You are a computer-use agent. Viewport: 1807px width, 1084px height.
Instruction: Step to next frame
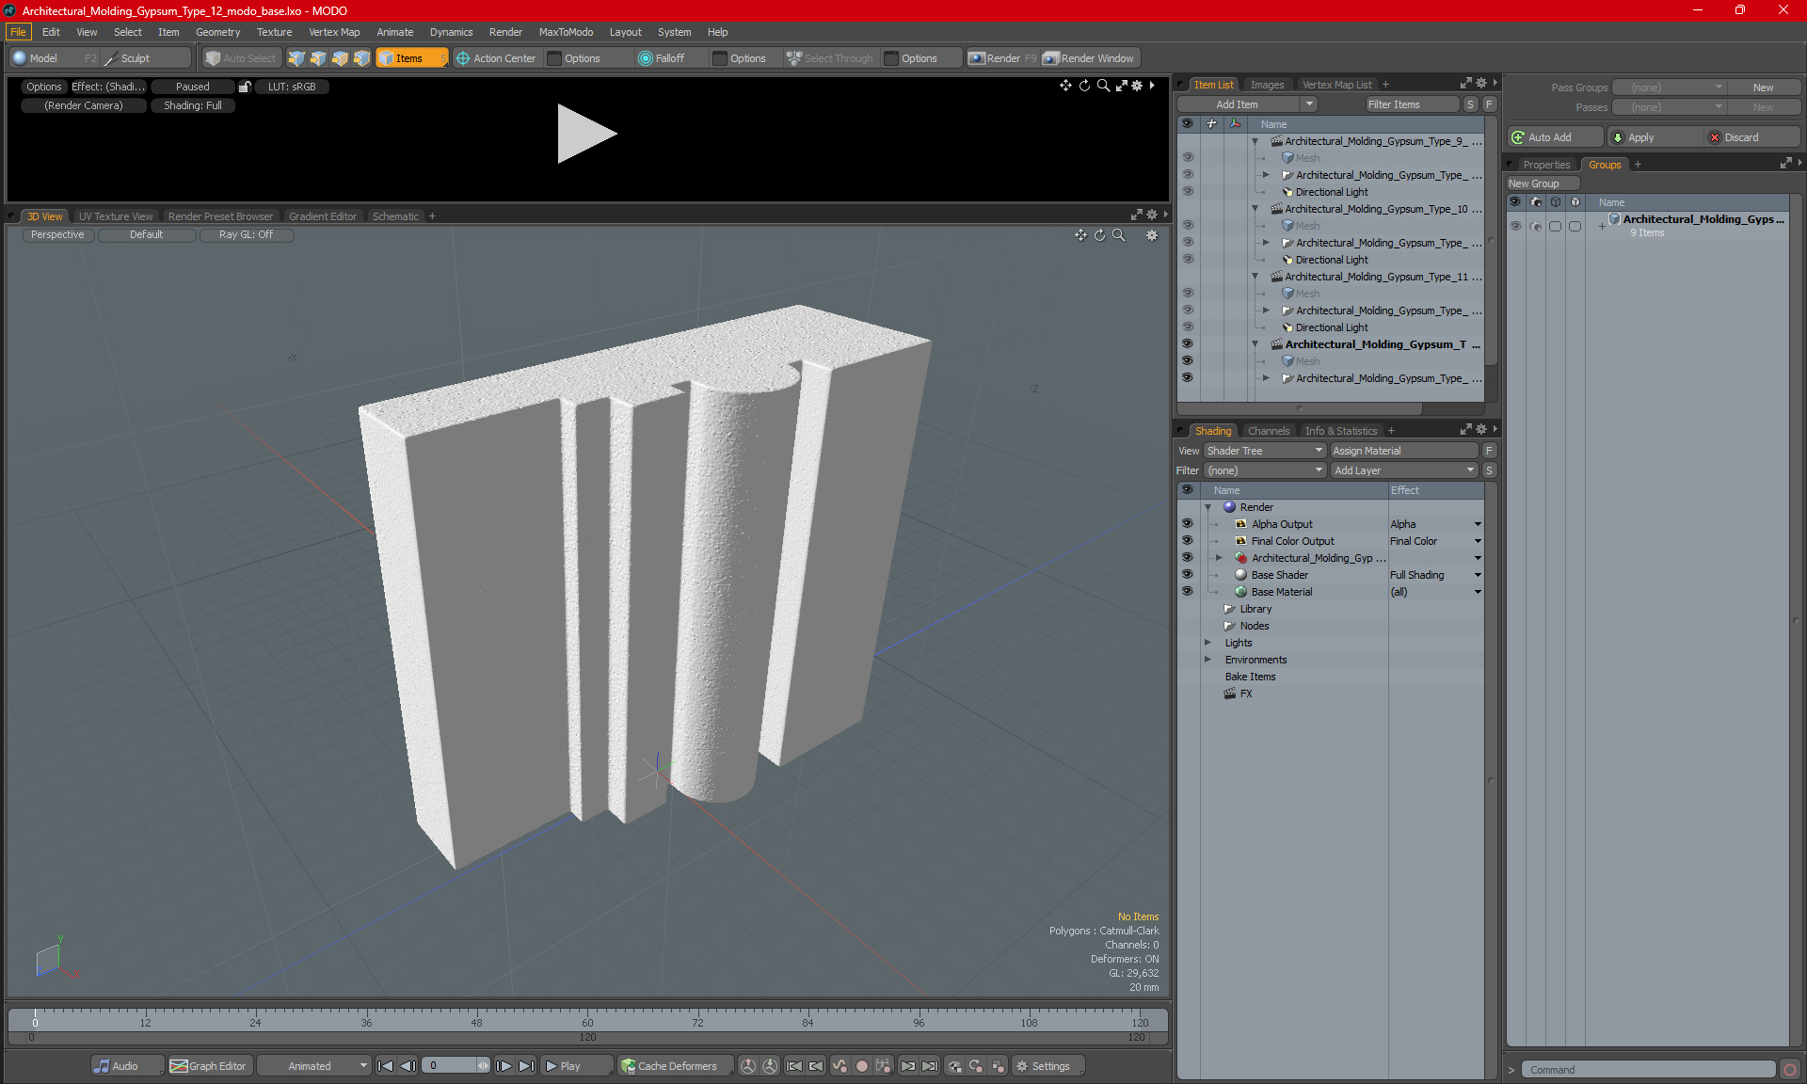[x=504, y=1066]
